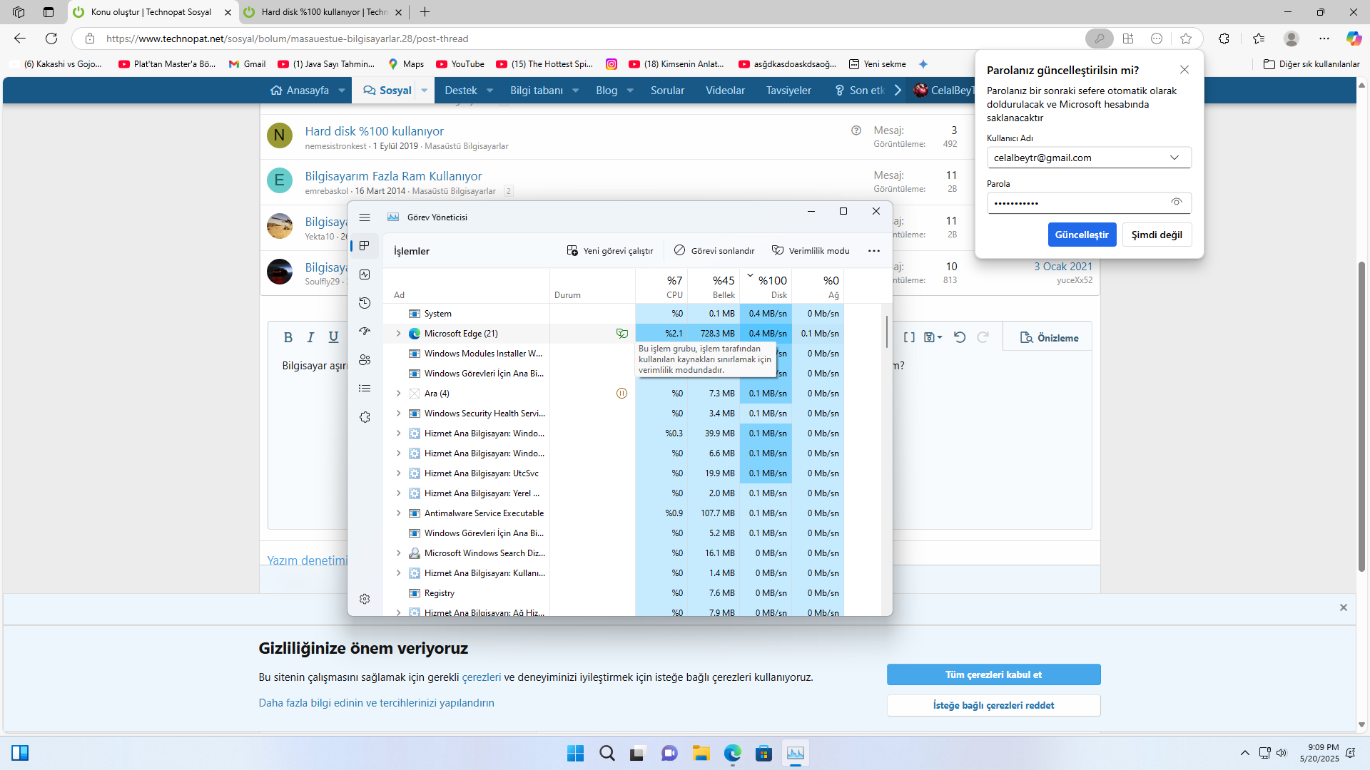
Task: Accept all cookies with Tüm çerezleri kabul et
Action: point(993,674)
